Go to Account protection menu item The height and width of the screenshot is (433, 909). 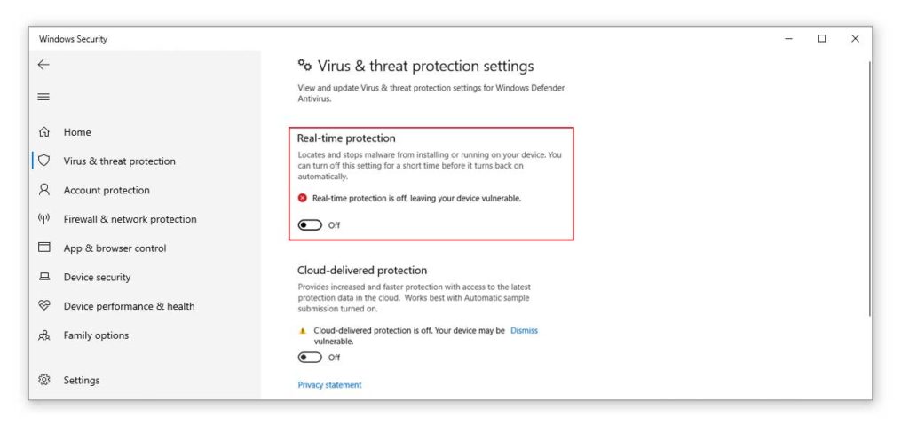[x=107, y=190]
